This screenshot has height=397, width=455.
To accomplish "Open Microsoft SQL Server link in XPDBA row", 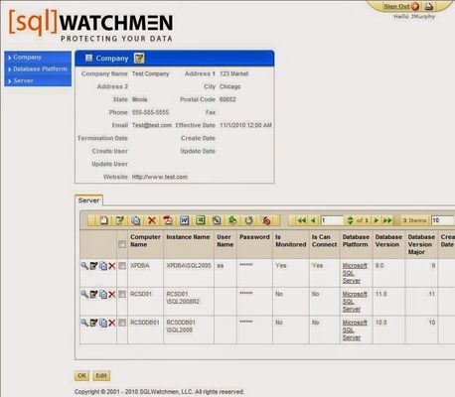I will point(355,273).
